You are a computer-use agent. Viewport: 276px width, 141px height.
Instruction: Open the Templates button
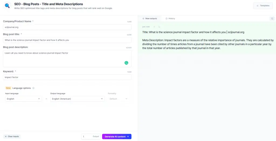(263, 6)
